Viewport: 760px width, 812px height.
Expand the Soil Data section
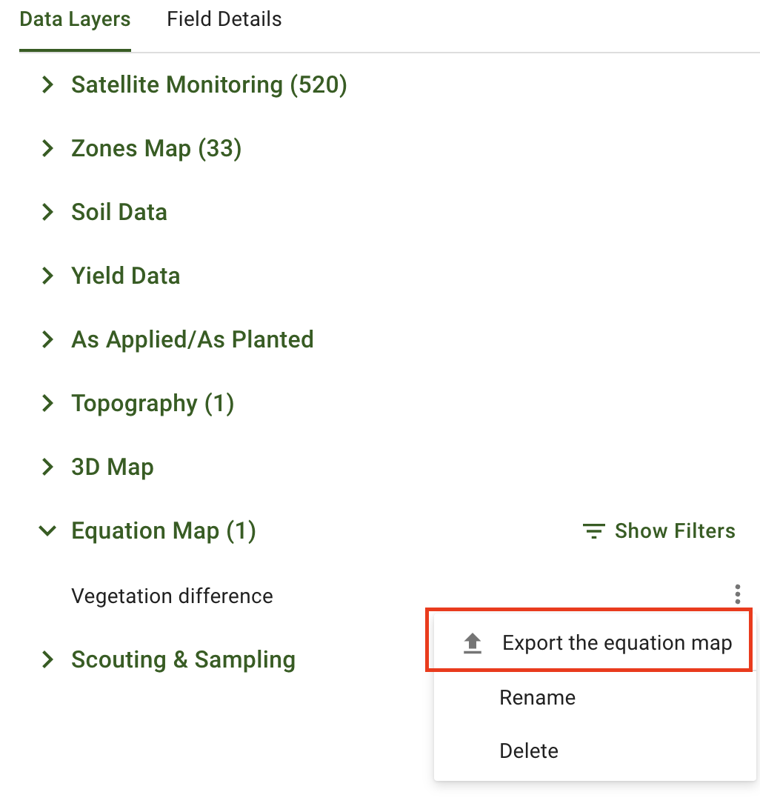tap(48, 213)
